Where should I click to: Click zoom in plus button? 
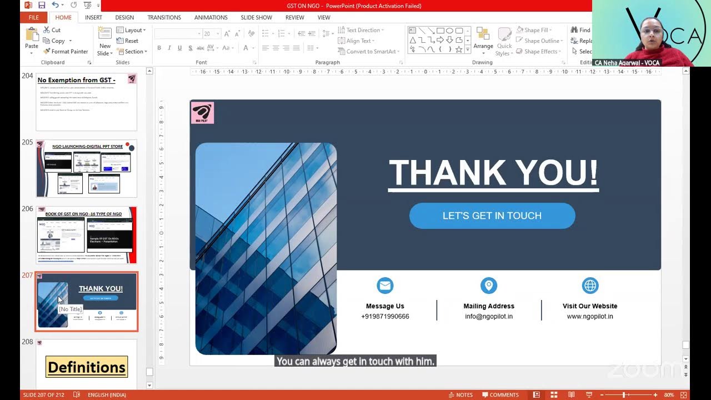(x=656, y=395)
